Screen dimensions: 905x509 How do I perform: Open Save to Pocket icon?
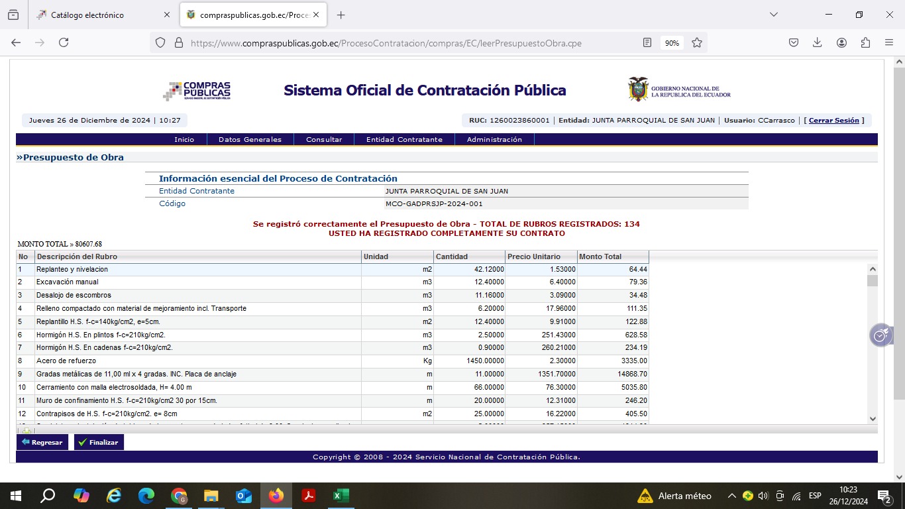(x=794, y=42)
